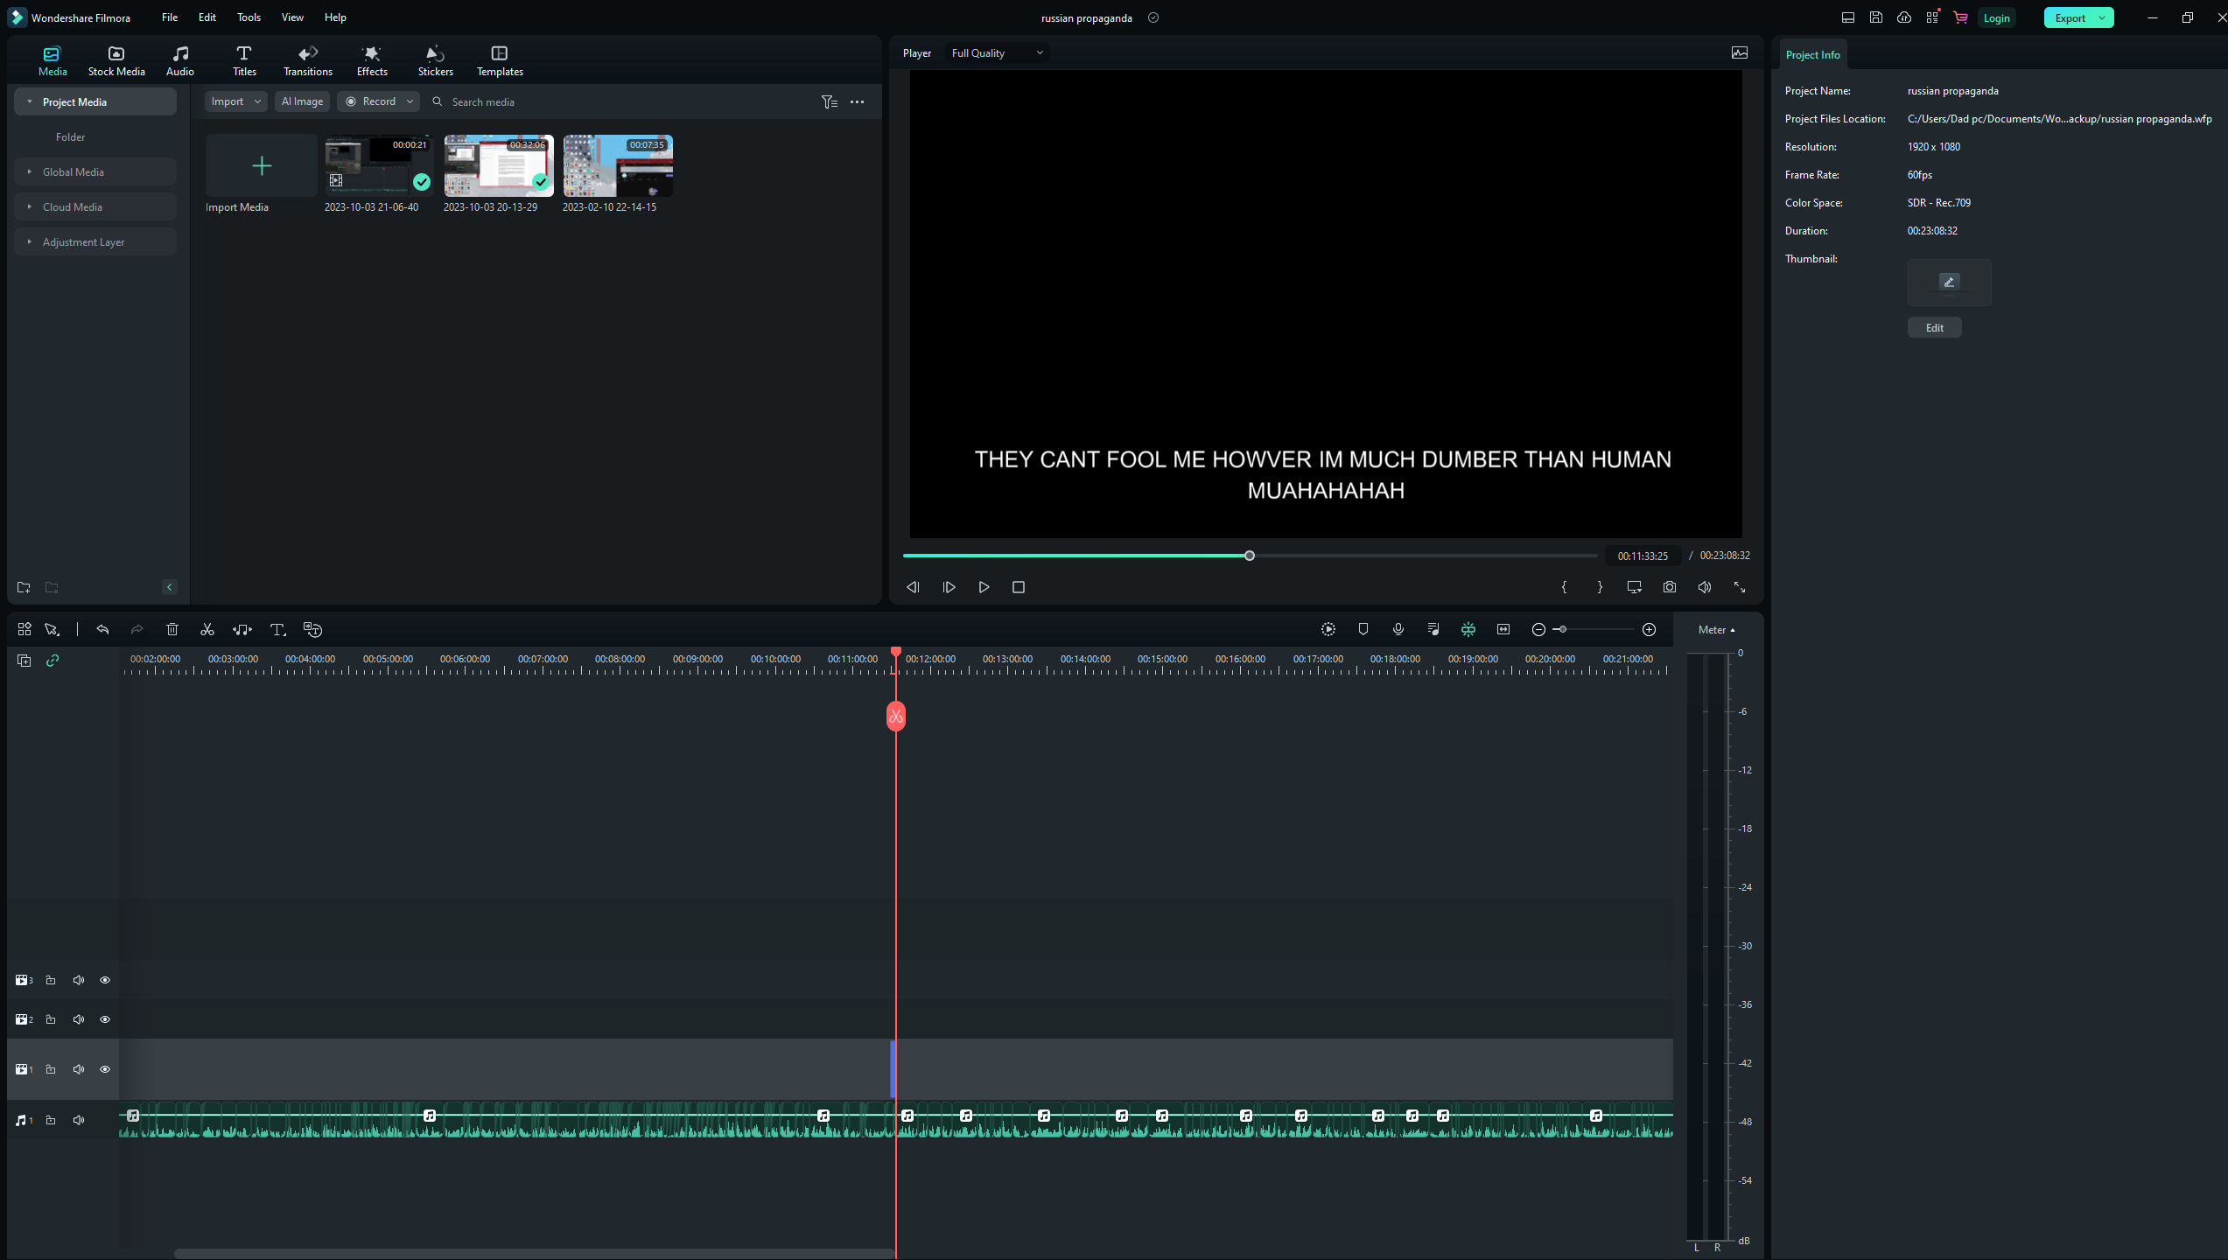Image resolution: width=2228 pixels, height=1260 pixels.
Task: Open the media panel more options menu
Action: (858, 101)
